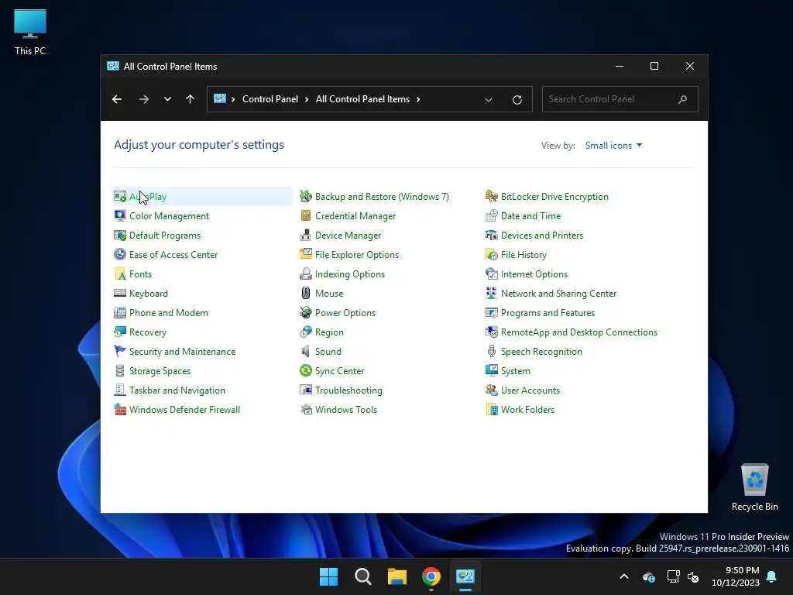Viewport: 793px width, 595px height.
Task: Refresh the Control Panel view
Action: click(517, 100)
